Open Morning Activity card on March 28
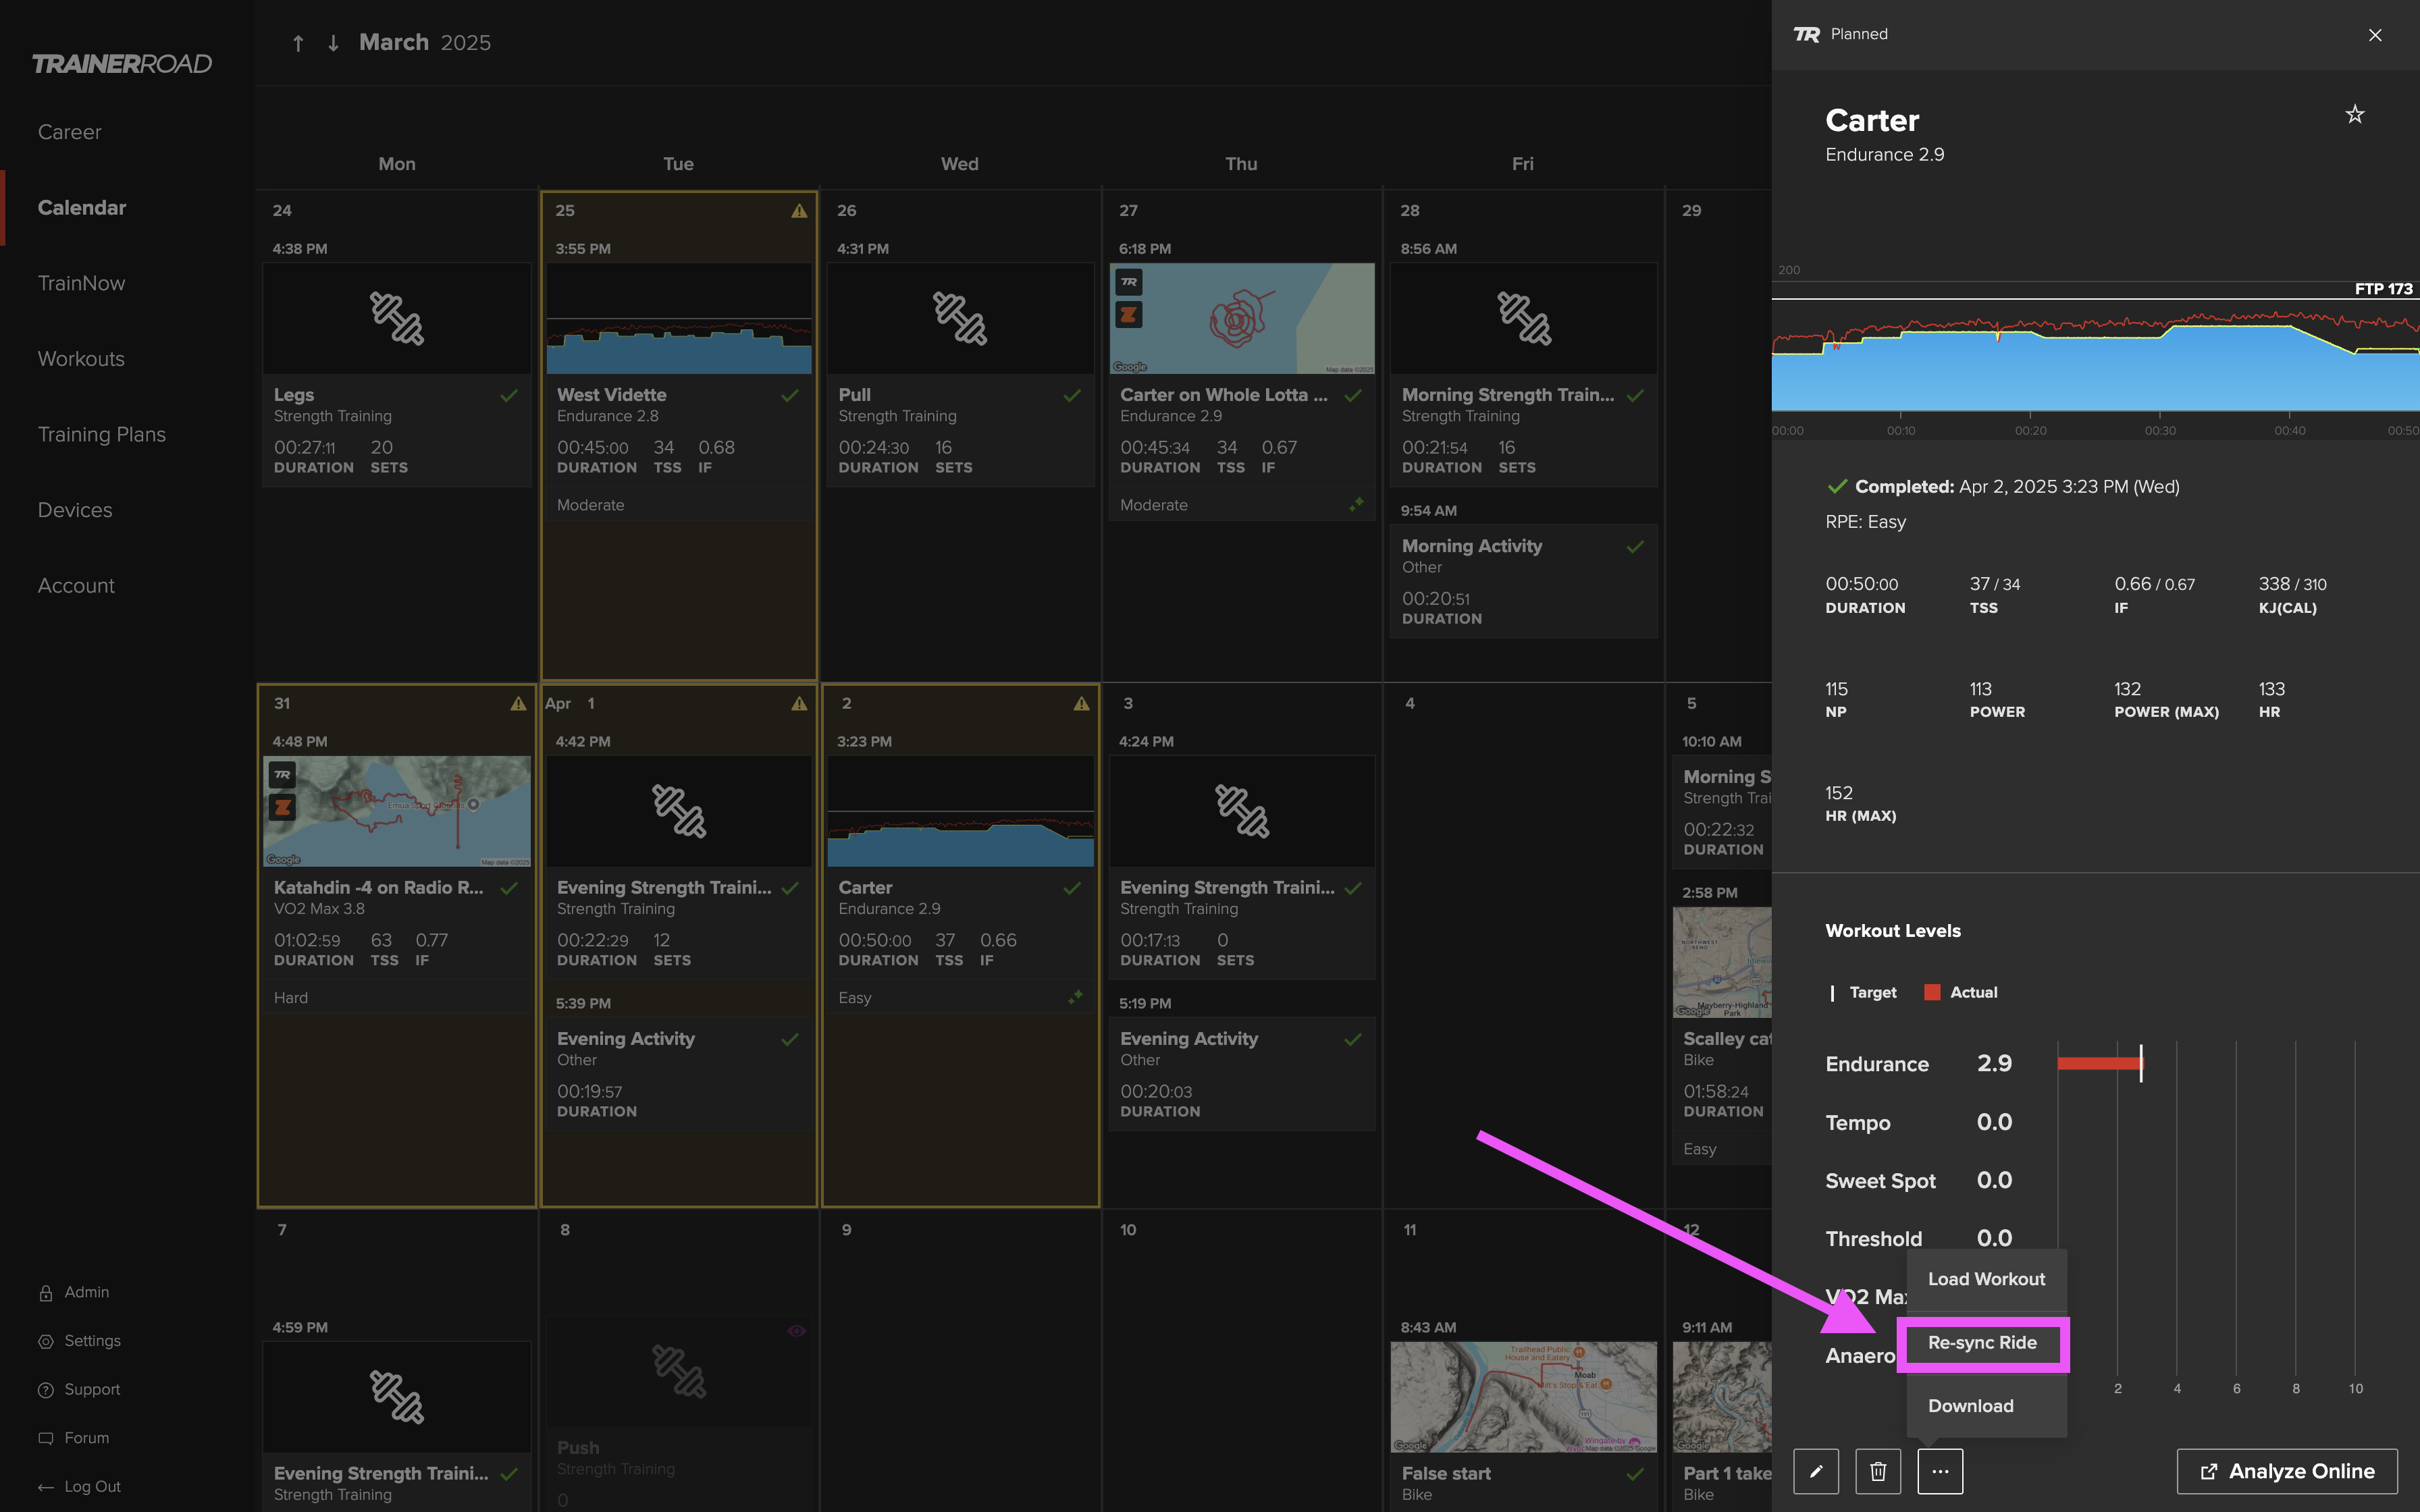 pos(1523,581)
